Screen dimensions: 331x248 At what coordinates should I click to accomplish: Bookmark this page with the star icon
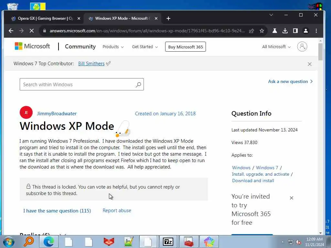point(262,31)
